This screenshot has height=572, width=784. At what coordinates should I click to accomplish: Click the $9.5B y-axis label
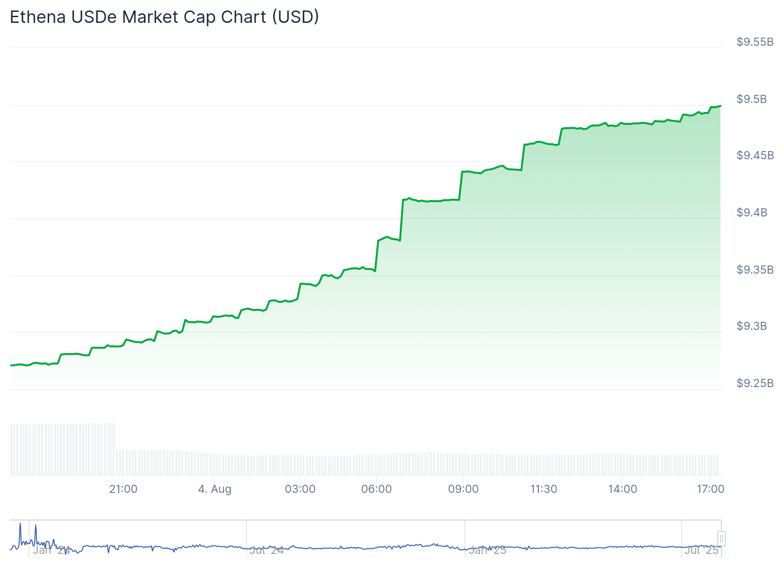pos(752,99)
